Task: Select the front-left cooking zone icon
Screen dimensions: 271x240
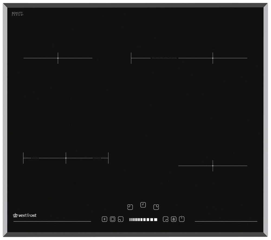Action: (121, 219)
